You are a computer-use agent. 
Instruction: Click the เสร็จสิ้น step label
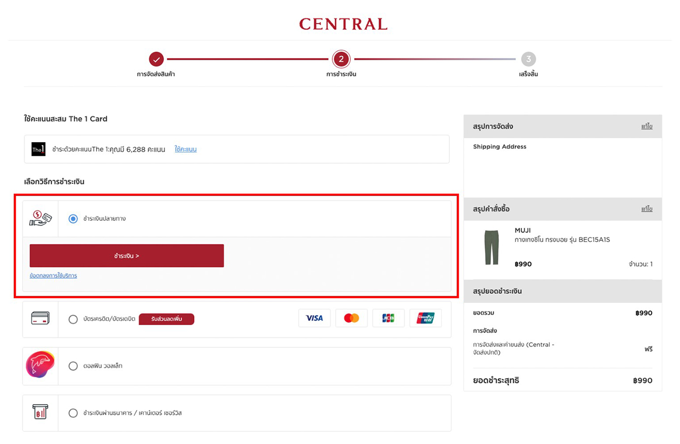(x=528, y=74)
